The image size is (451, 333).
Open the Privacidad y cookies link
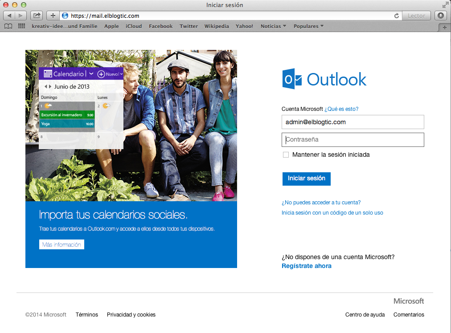tap(131, 315)
